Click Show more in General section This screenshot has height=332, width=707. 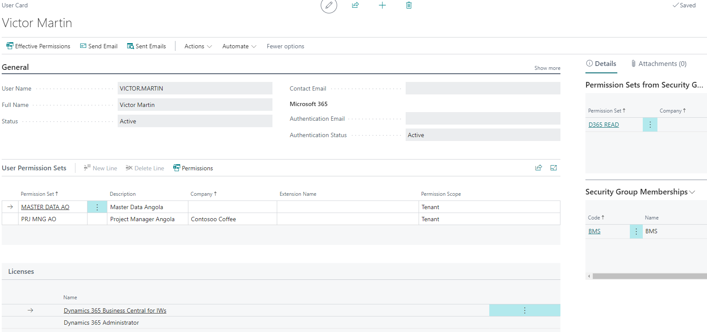coord(547,68)
